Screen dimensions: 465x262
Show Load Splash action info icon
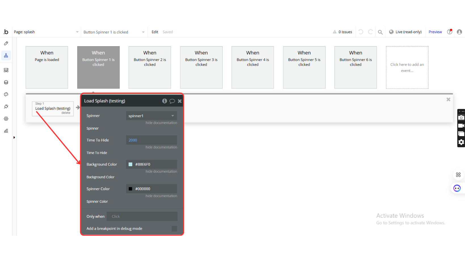(x=164, y=101)
